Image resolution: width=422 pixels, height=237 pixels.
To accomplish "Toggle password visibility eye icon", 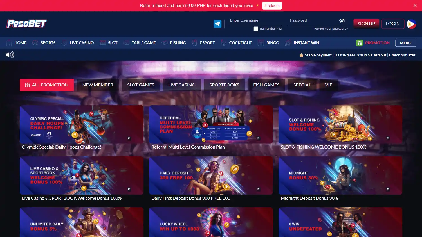I will 342,20.
